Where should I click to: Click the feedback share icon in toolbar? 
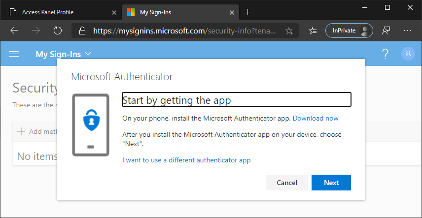pos(387,31)
